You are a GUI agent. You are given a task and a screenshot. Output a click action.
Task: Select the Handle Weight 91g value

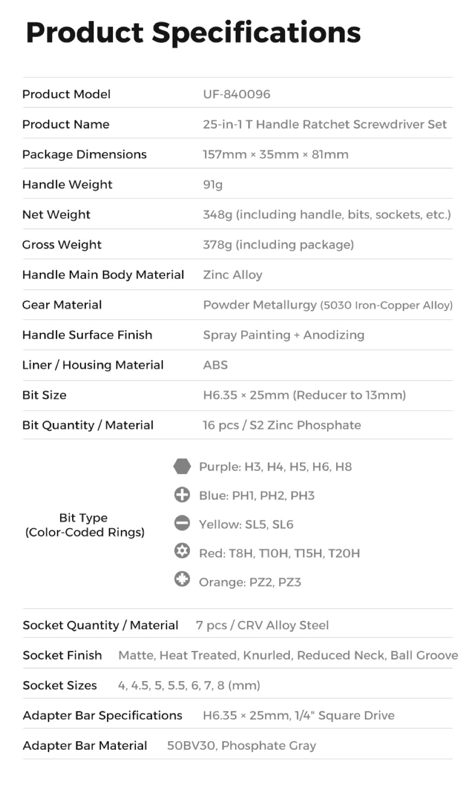tap(212, 185)
